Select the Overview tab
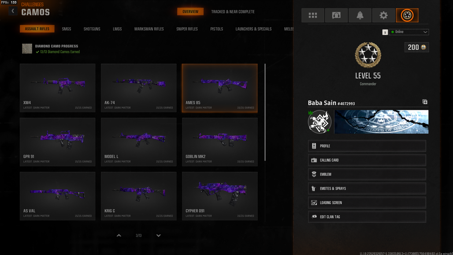Image resolution: width=453 pixels, height=255 pixels. [x=190, y=11]
